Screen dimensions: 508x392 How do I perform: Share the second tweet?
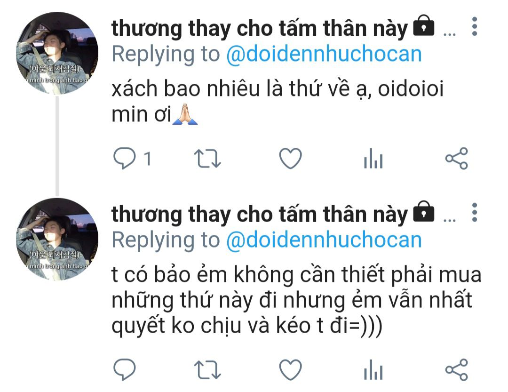[x=456, y=369]
